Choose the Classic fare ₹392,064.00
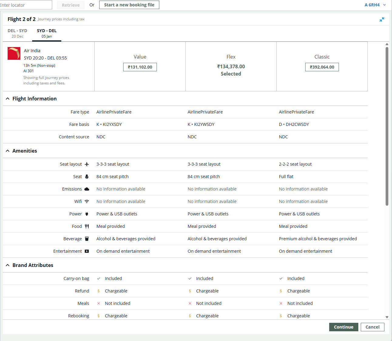This screenshot has height=341, width=392. 322,67
